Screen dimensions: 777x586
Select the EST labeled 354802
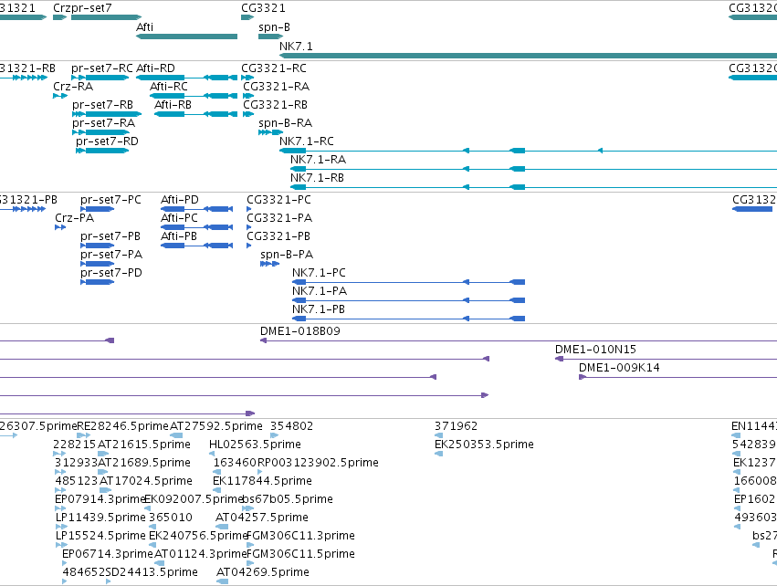(x=292, y=426)
